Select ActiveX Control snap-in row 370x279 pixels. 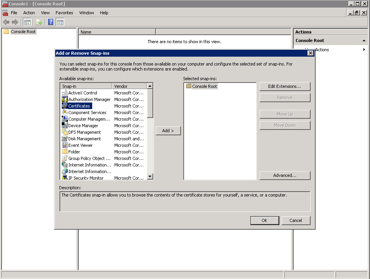pyautogui.click(x=103, y=93)
